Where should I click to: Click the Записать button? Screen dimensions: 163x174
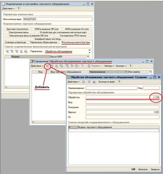coord(143,169)
